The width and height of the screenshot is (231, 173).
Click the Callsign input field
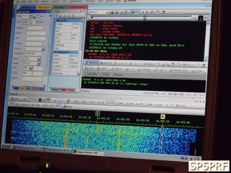pyautogui.click(x=35, y=28)
